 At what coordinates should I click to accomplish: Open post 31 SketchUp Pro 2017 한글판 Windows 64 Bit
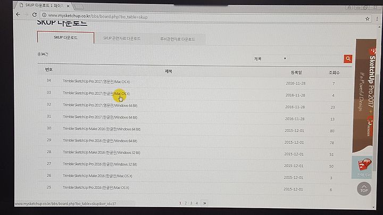tap(100, 117)
